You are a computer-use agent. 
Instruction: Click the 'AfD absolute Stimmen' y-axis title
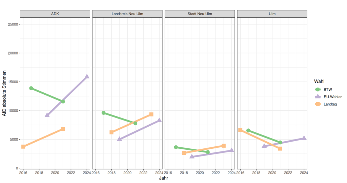pyautogui.click(x=4, y=94)
